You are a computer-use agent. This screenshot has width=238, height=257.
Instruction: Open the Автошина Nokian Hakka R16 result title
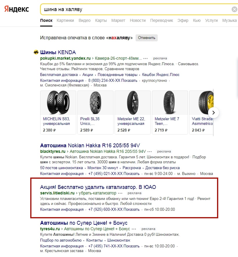pyautogui.click(x=90, y=146)
